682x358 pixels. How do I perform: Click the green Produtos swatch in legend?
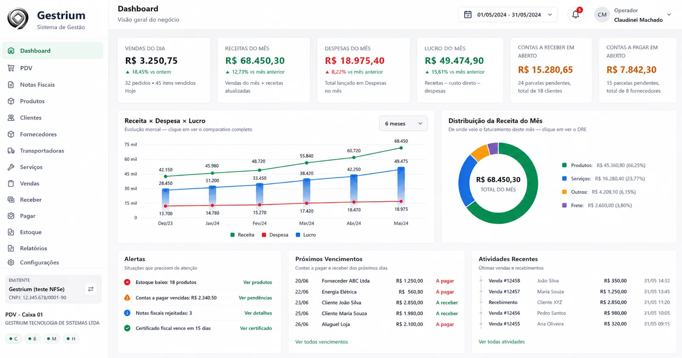pos(564,165)
